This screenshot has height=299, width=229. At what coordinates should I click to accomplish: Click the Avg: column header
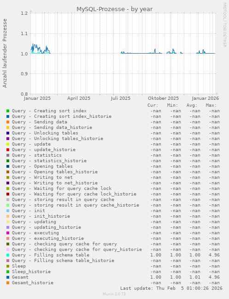coord(192,105)
